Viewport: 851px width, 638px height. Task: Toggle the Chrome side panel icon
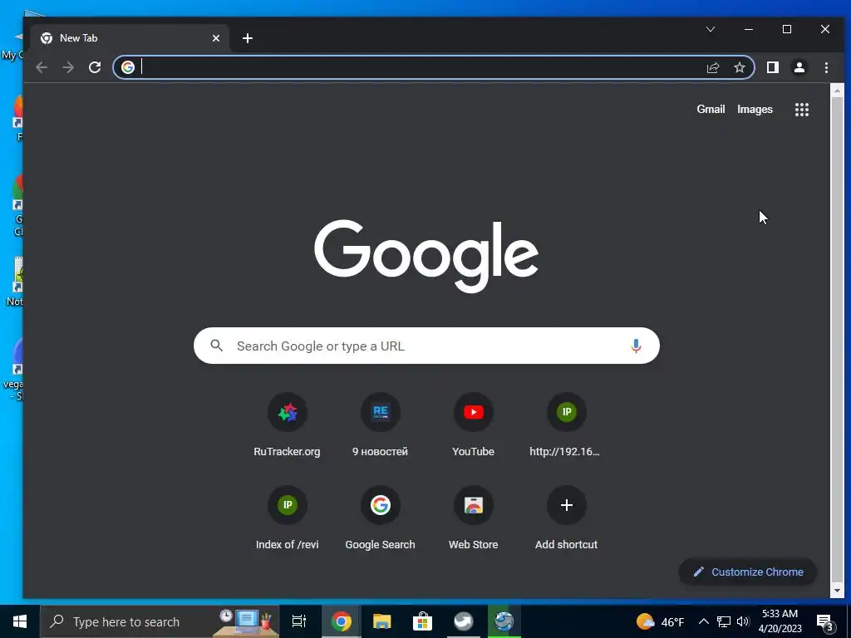pos(773,67)
